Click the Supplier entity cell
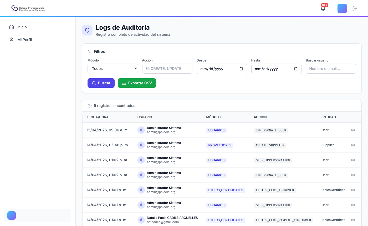This screenshot has width=368, height=226. [328, 145]
